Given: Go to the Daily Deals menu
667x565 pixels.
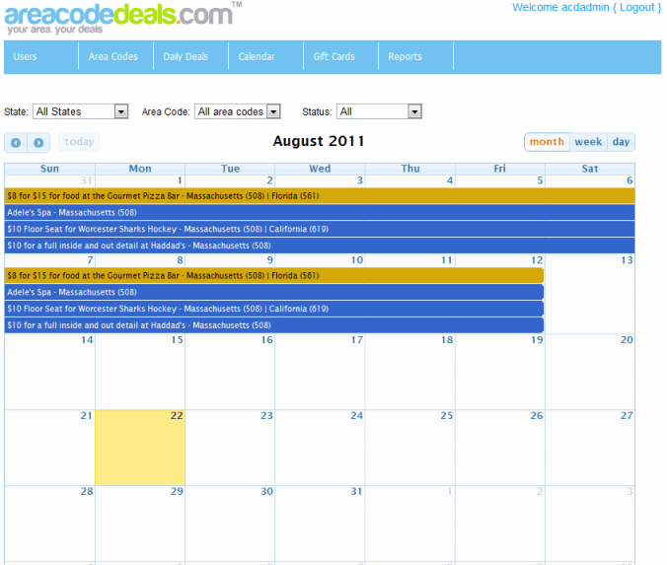Looking at the screenshot, I should [x=185, y=56].
